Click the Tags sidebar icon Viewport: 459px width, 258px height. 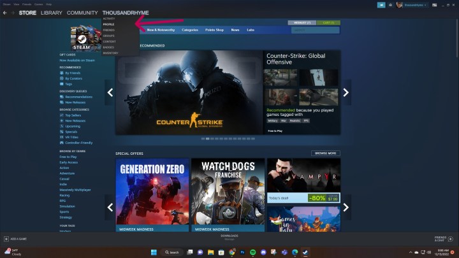coord(61,84)
